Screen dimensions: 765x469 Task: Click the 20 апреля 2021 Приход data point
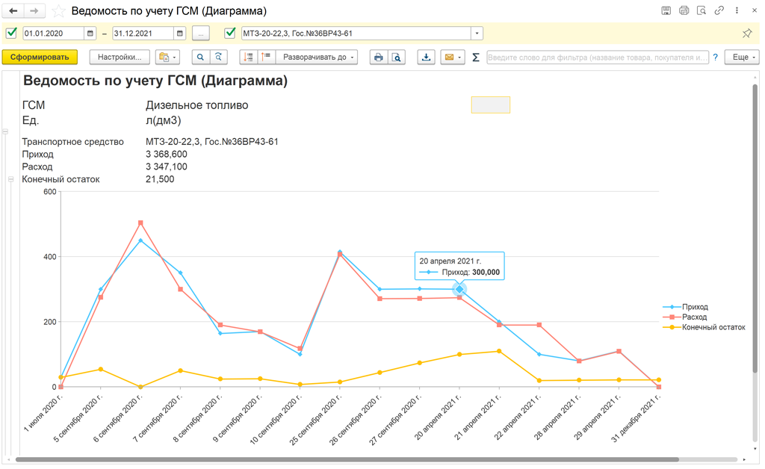tap(459, 289)
